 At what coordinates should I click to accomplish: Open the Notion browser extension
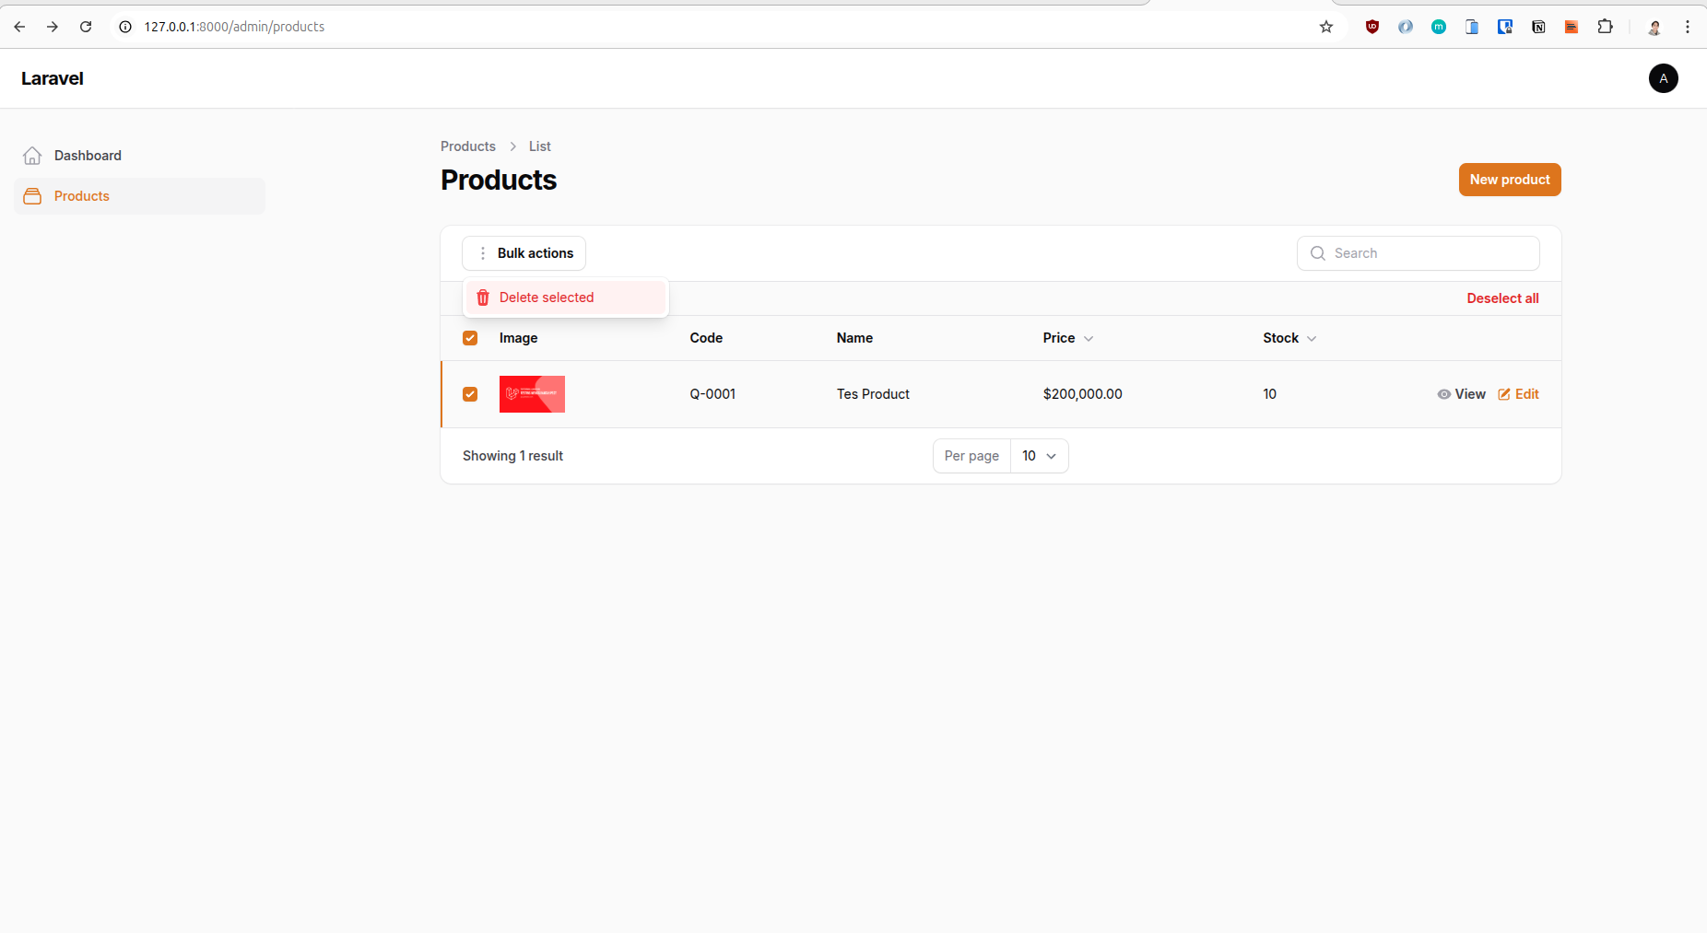tap(1538, 27)
